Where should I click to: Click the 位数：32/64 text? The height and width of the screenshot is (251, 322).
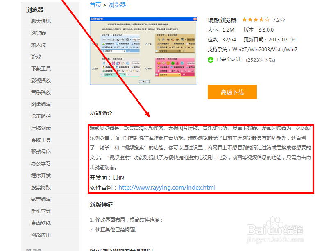click(222, 40)
